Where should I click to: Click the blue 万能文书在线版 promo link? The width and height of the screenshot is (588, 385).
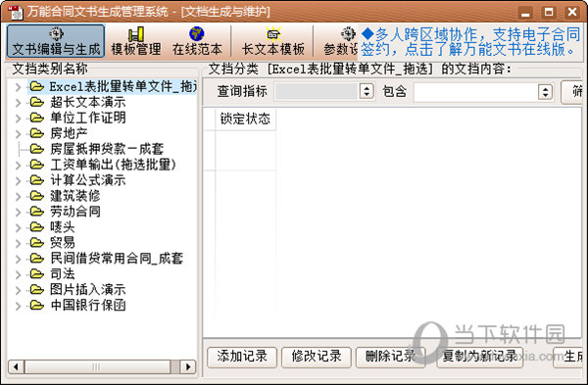click(470, 41)
